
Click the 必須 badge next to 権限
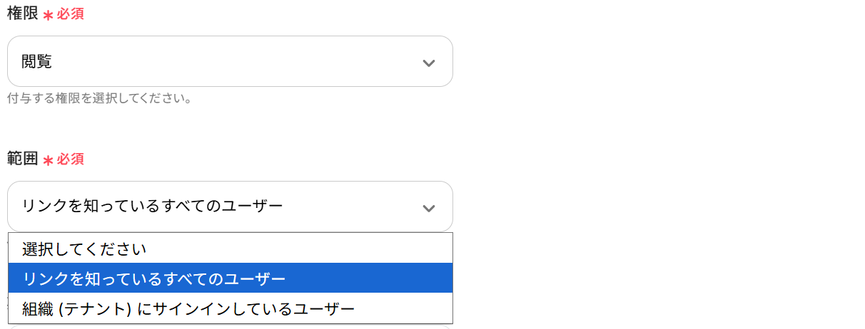(x=71, y=14)
